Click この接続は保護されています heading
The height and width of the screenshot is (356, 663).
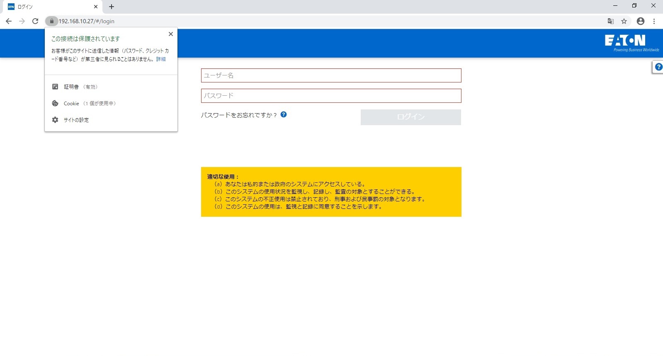tap(85, 39)
